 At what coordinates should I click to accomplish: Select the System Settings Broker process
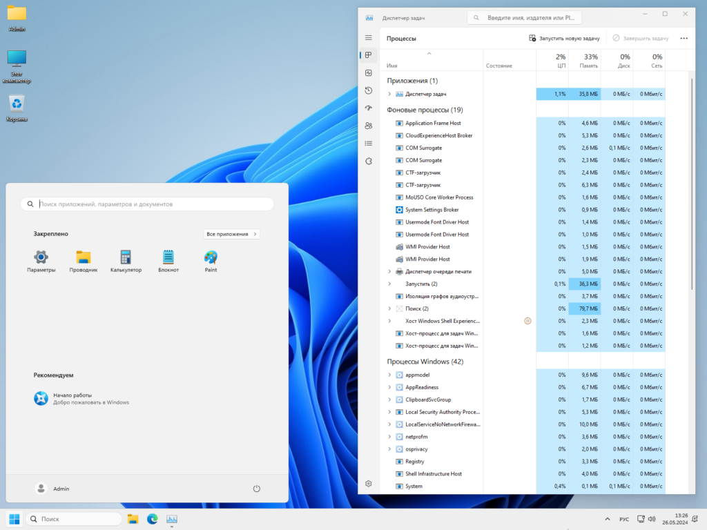coord(522,210)
